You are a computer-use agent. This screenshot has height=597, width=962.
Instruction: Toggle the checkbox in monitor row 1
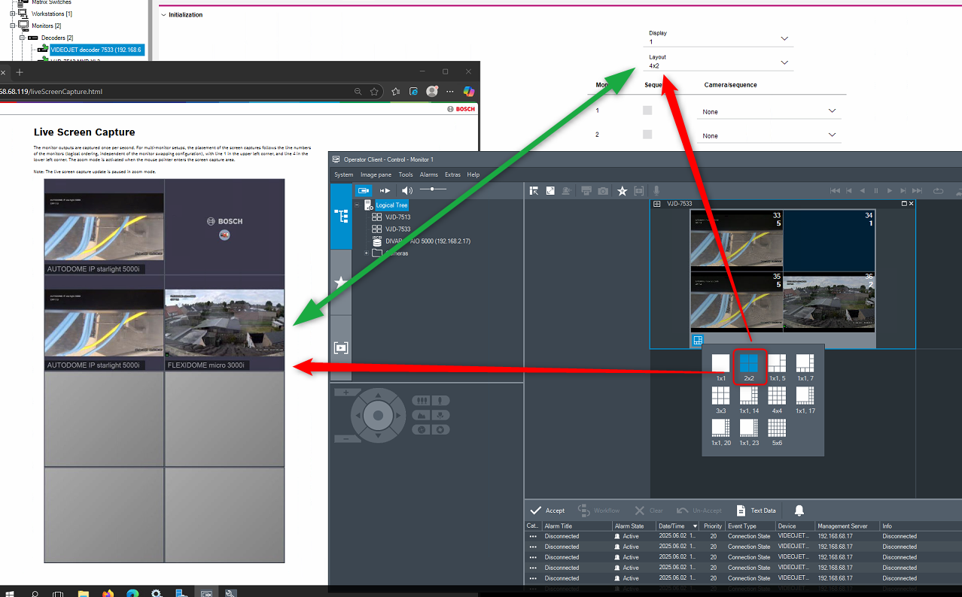point(646,109)
